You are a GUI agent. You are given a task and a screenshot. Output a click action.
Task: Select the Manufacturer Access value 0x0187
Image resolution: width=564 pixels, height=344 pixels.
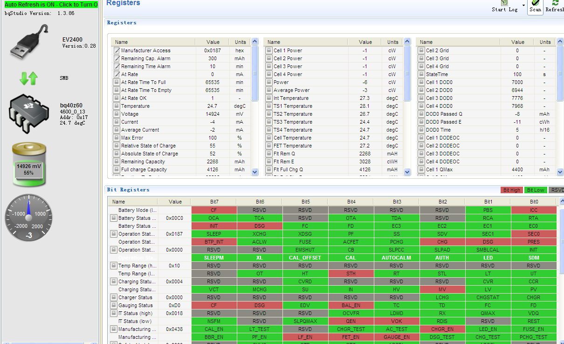click(213, 50)
